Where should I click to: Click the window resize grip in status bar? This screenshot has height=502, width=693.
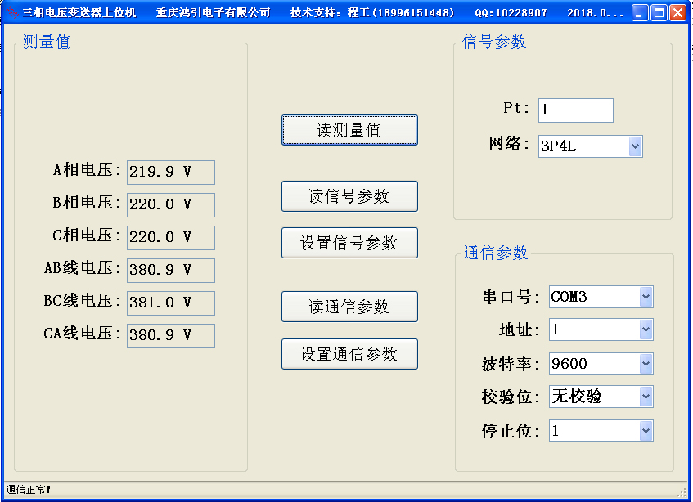coord(682,492)
